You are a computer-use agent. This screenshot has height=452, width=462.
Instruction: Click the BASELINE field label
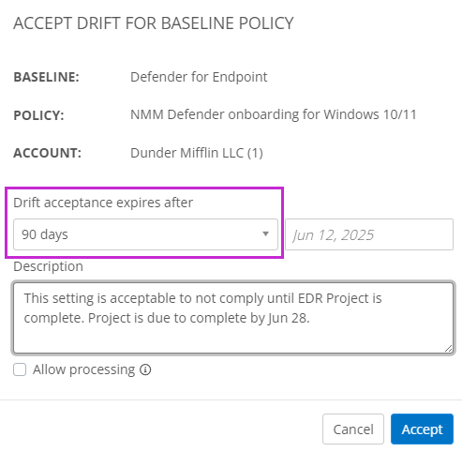(46, 77)
